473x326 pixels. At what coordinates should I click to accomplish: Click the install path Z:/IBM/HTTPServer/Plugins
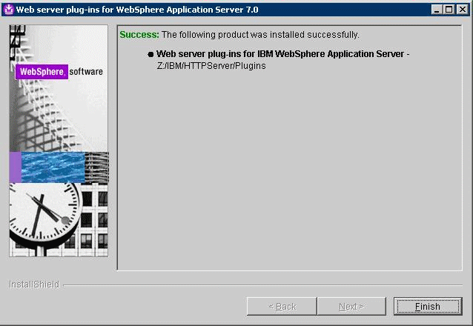tap(211, 66)
